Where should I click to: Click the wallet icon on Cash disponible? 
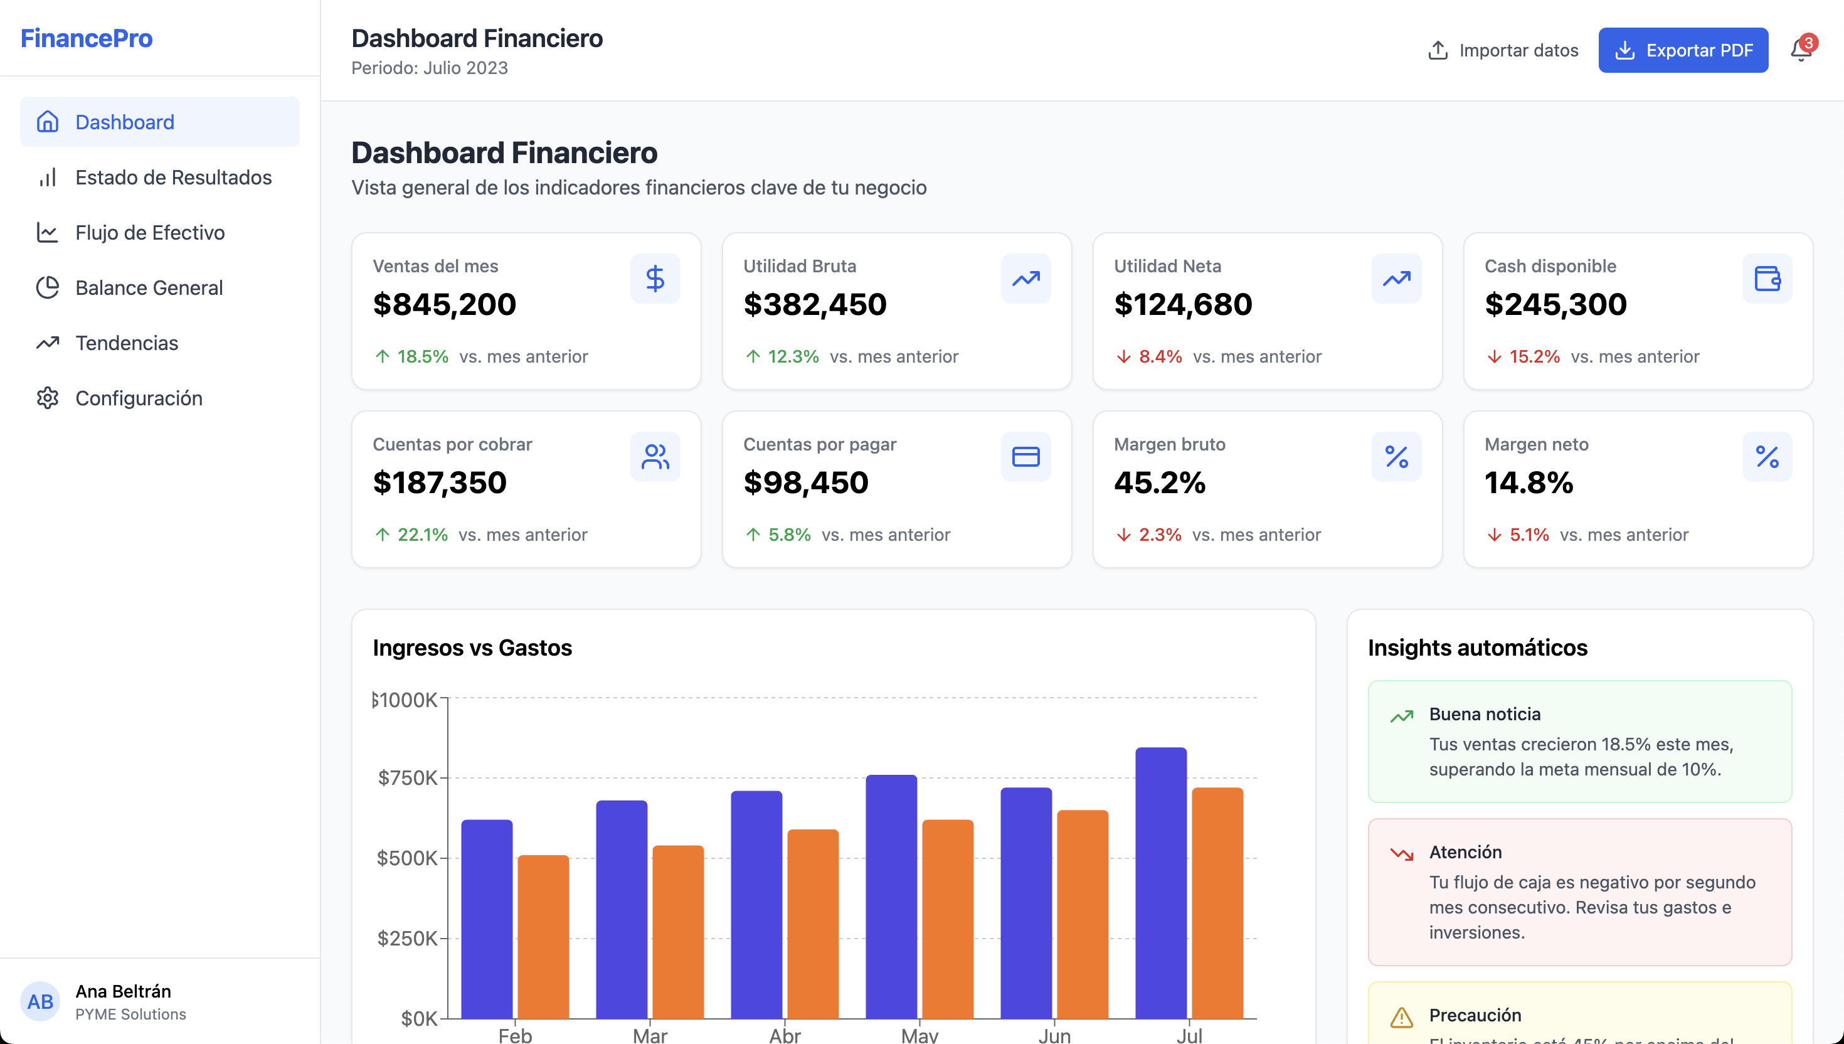[x=1767, y=278]
